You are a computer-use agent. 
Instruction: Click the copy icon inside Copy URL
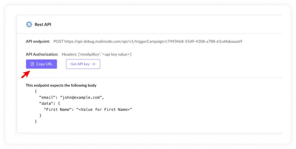coord(32,64)
